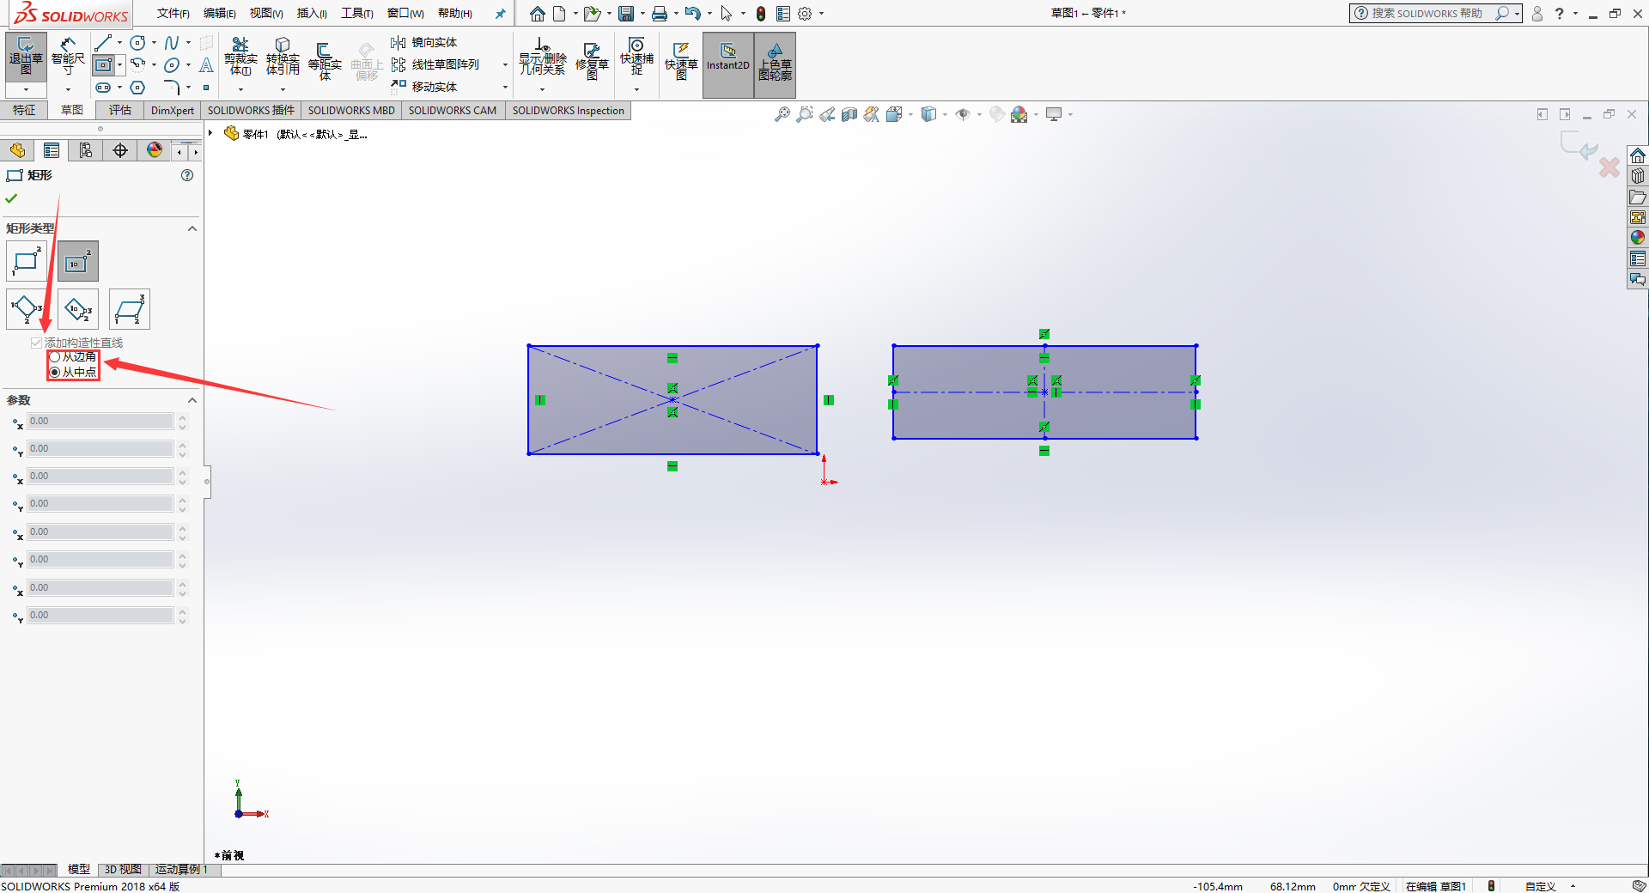The height and width of the screenshot is (893, 1649).
Task: Select the 智能尺寸 Smart Dimension tool
Action: (x=68, y=57)
